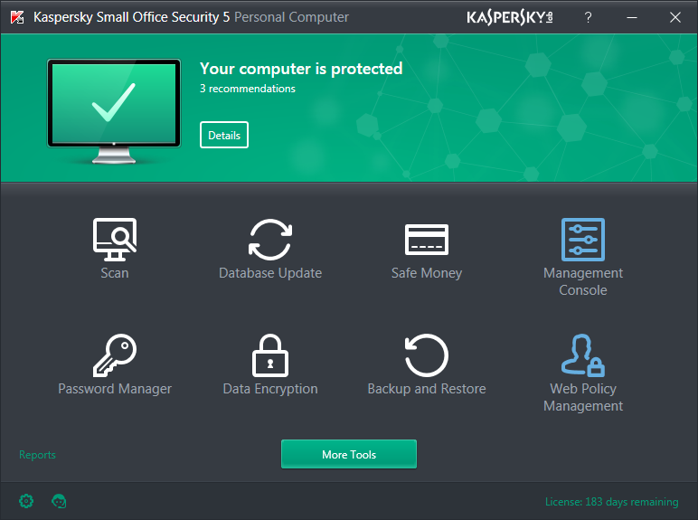Minimize the Kaspersky window
This screenshot has height=520, width=698.
pos(631,17)
